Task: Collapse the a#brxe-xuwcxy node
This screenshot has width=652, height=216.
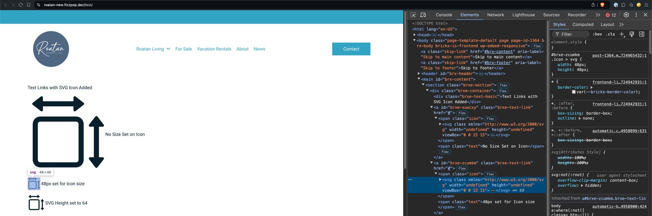Action: click(432, 107)
